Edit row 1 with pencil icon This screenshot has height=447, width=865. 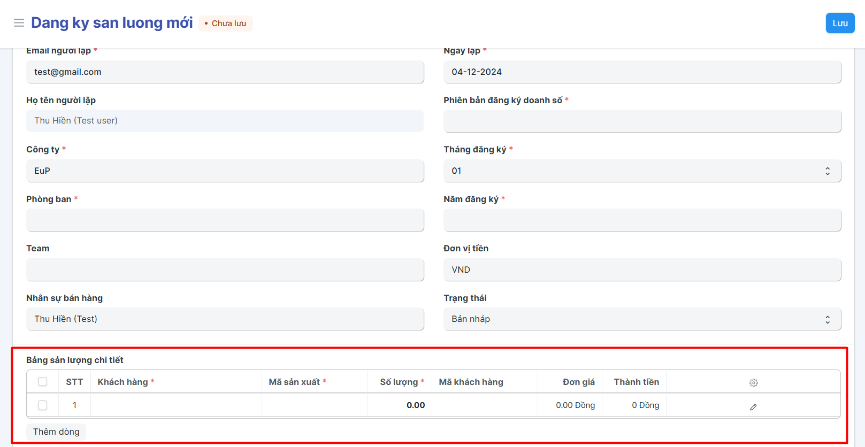[753, 407]
